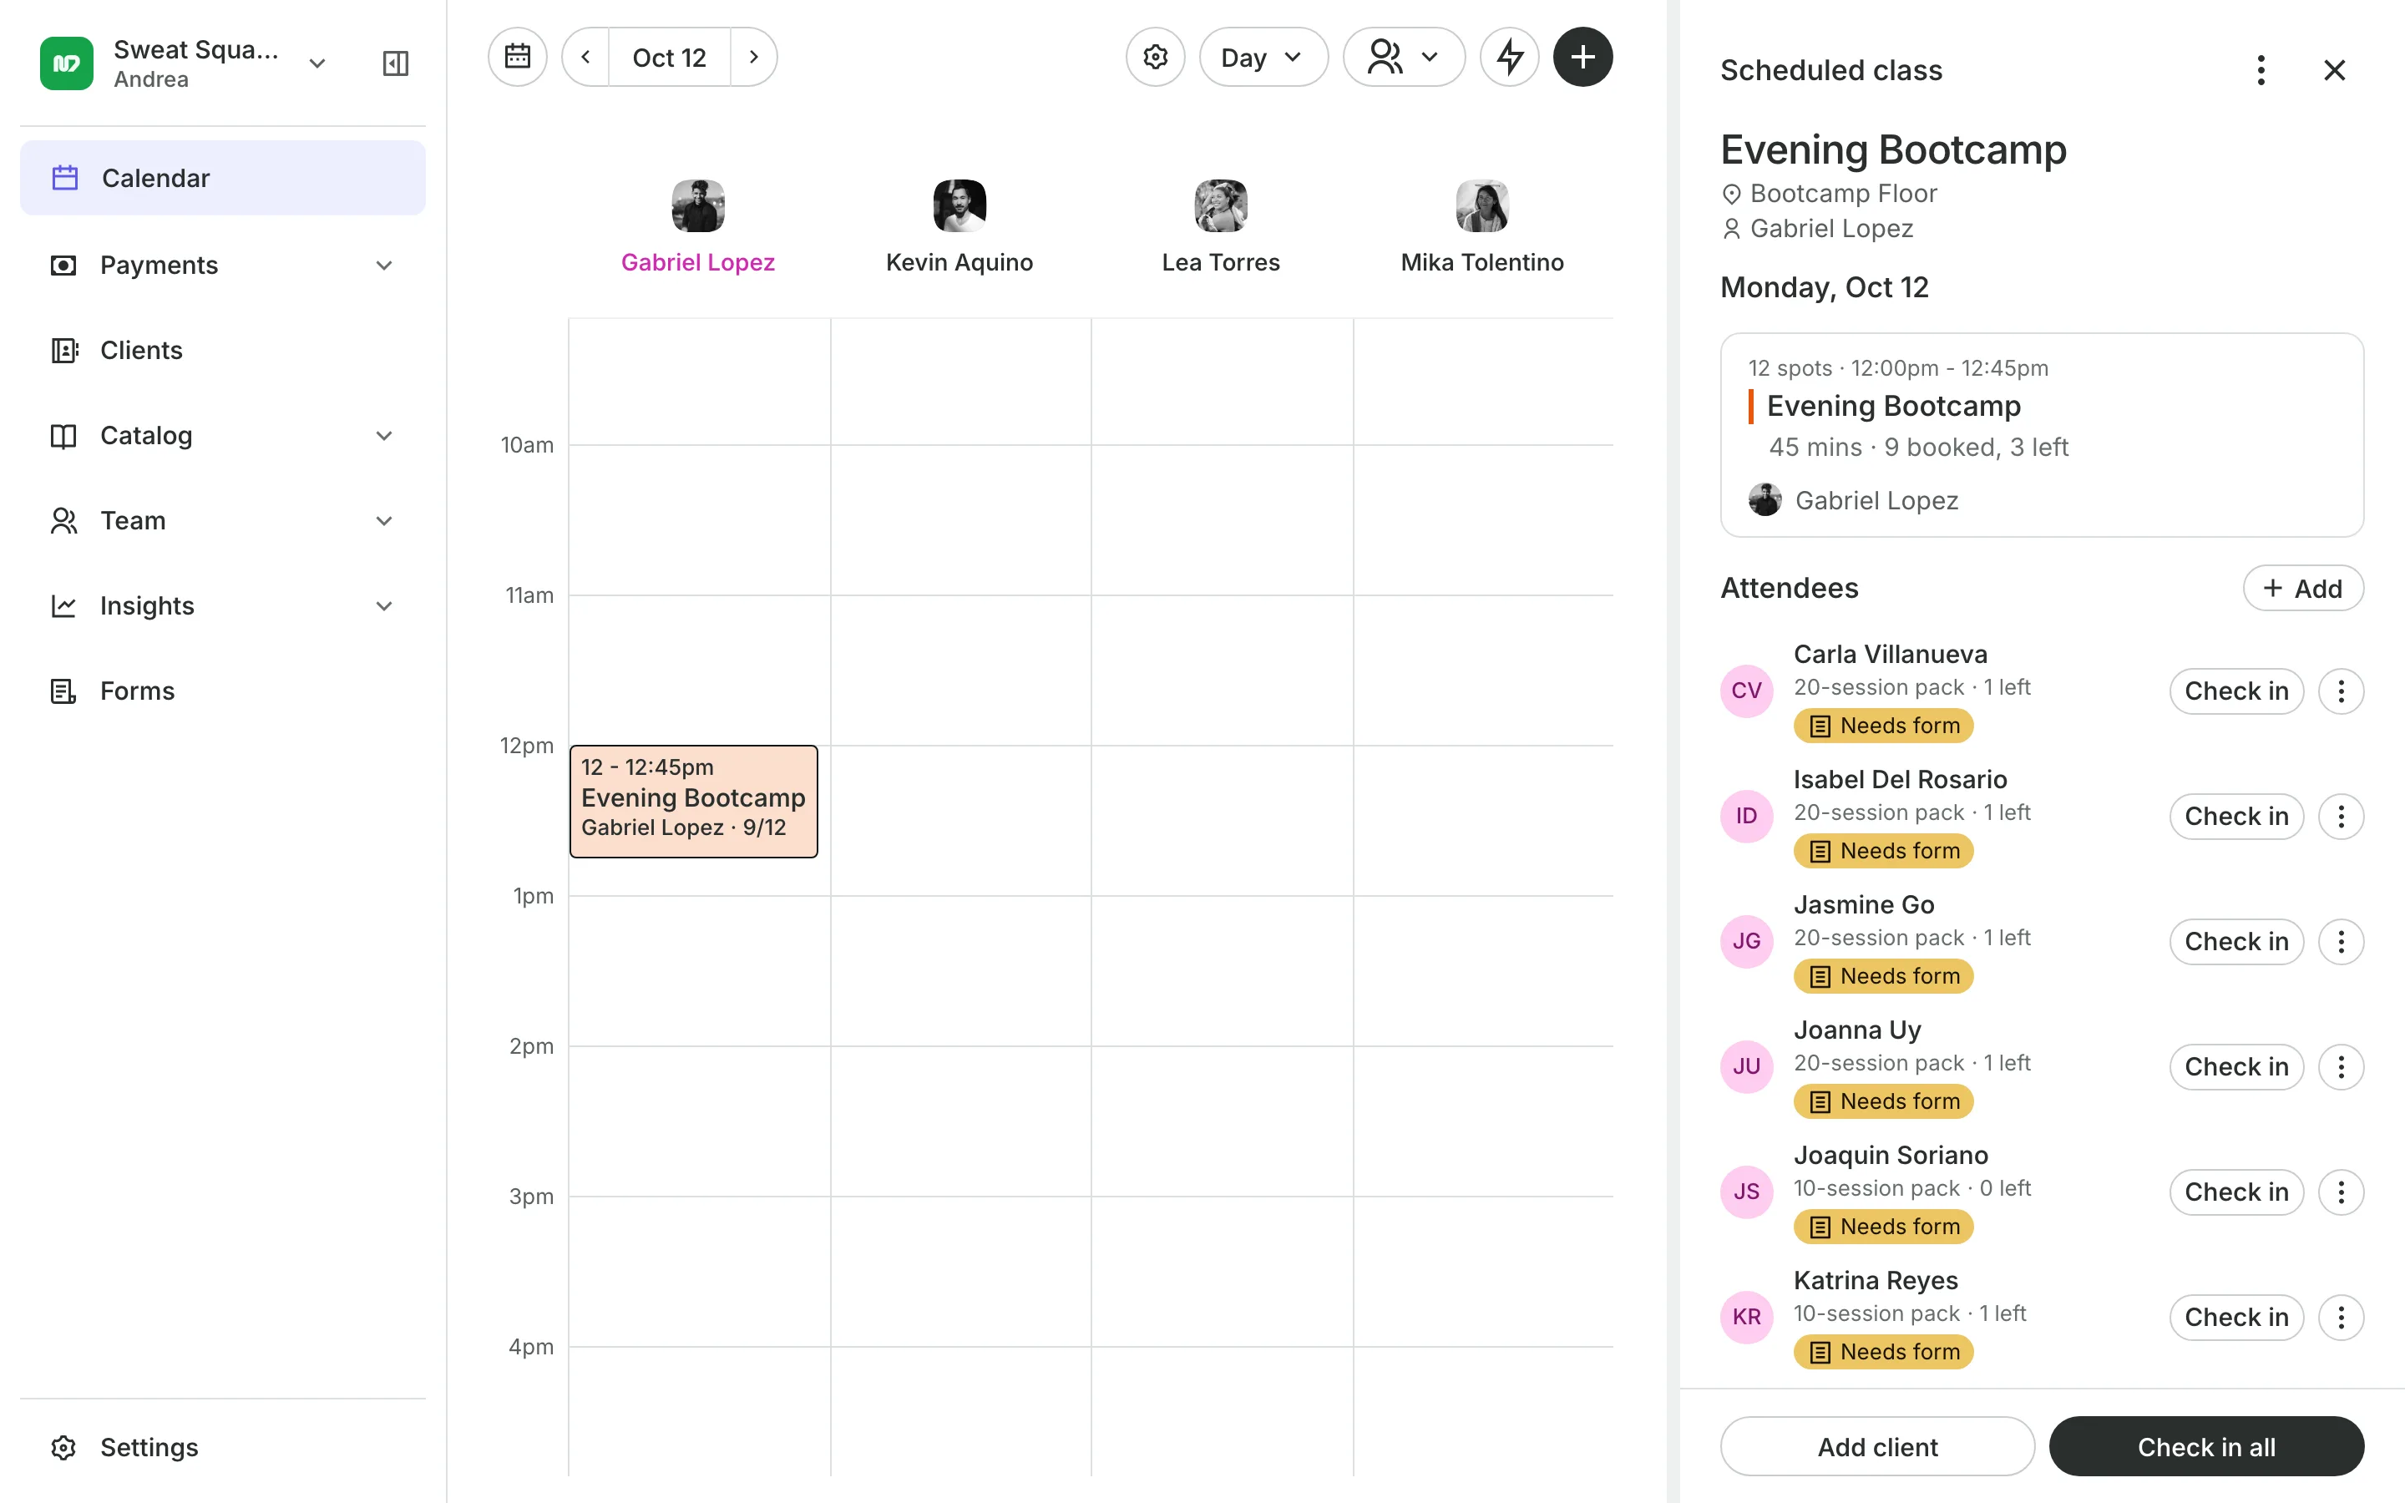Image resolution: width=2405 pixels, height=1503 pixels.
Task: Close the Scheduled class panel
Action: coord(2335,71)
